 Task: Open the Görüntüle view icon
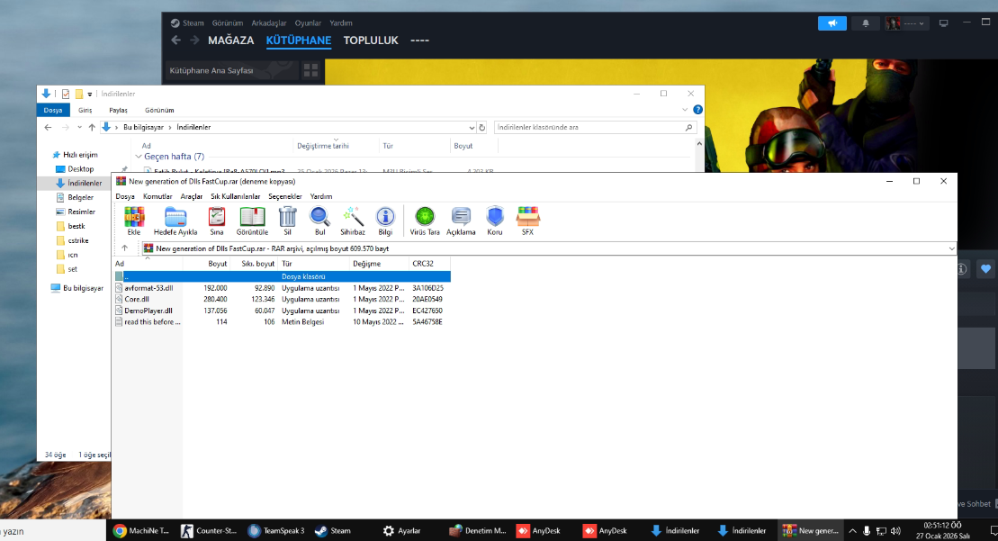click(x=252, y=221)
